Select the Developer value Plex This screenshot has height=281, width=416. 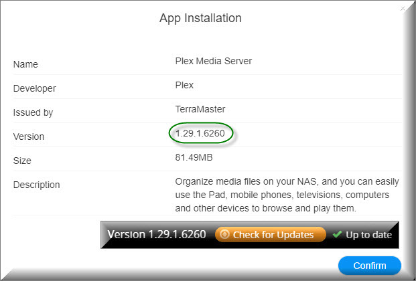pyautogui.click(x=185, y=86)
